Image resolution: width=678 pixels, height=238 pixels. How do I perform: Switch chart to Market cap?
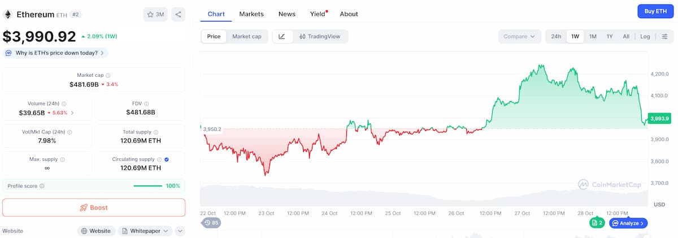(247, 37)
